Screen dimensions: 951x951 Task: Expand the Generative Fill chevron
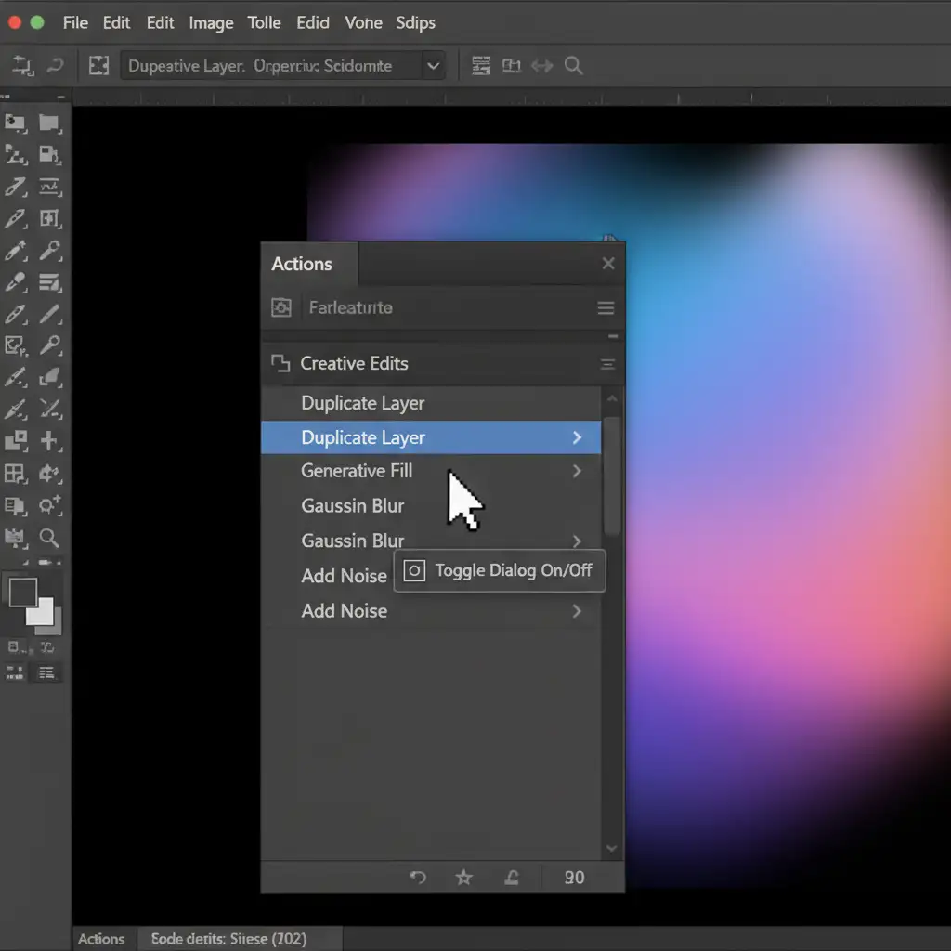coord(577,471)
